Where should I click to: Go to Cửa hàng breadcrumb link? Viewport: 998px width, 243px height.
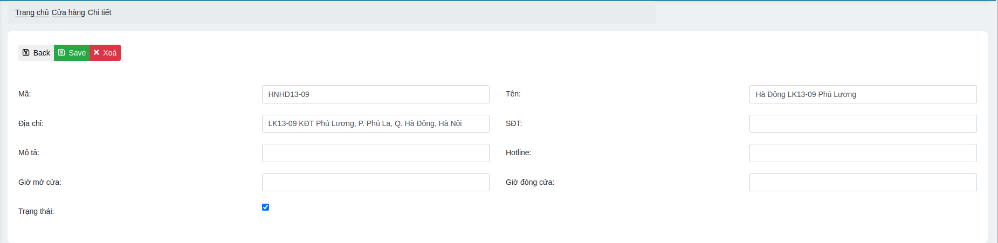pos(68,12)
